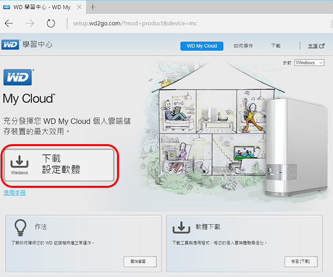The height and width of the screenshot is (277, 333).
Task: Click the 軟體下載 card heading
Action: pos(208,227)
